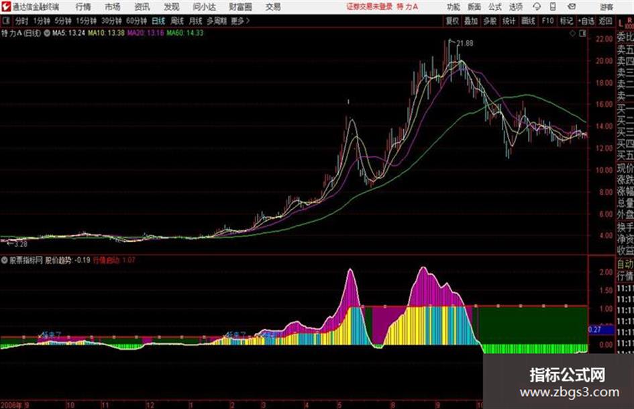Image resolution: width=634 pixels, height=409 pixels.
Task: Click the MA10: 13.38 value
Action: tap(107, 33)
